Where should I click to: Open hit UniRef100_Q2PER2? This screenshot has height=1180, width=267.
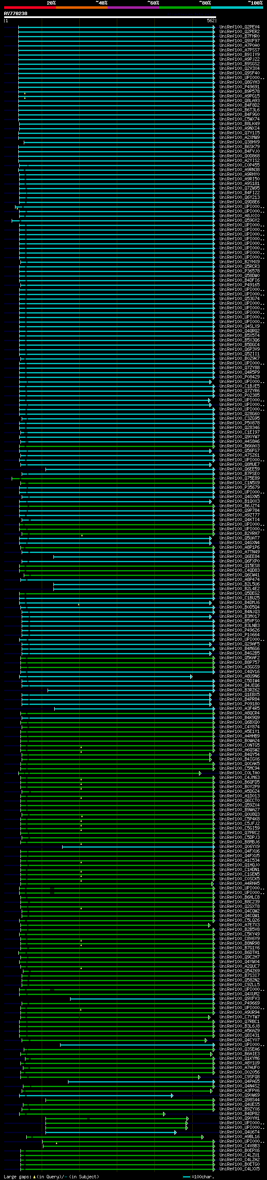[x=239, y=32]
